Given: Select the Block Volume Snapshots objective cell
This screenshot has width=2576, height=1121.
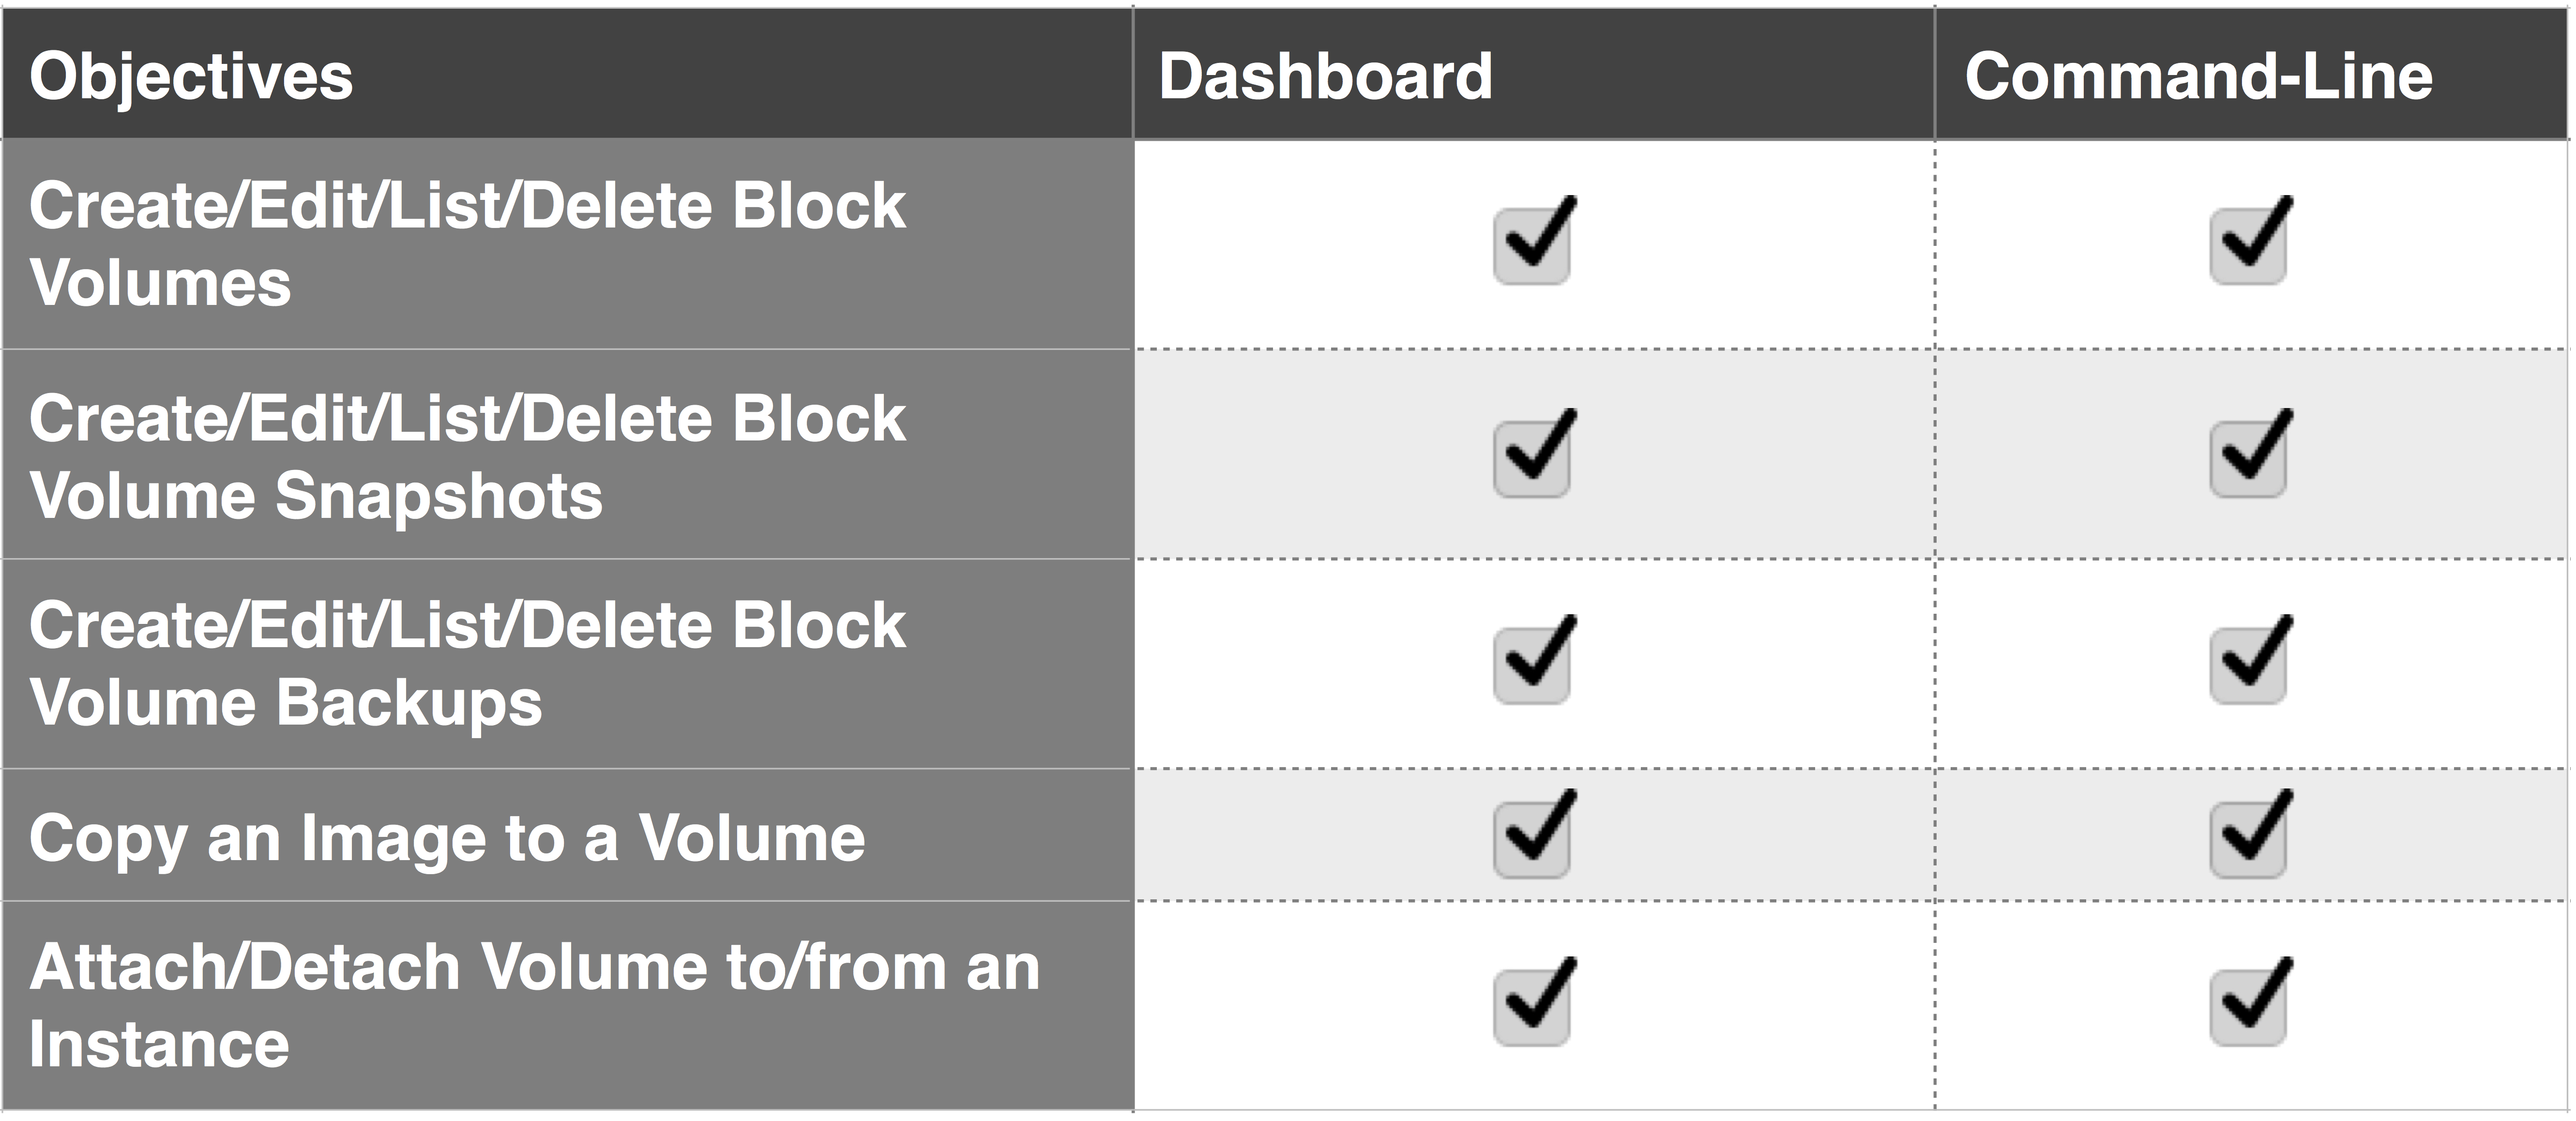Looking at the screenshot, I should (x=567, y=454).
